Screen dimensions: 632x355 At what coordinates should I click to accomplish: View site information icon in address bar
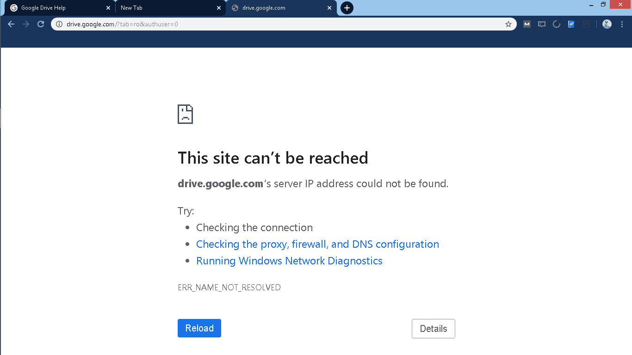[x=59, y=24]
